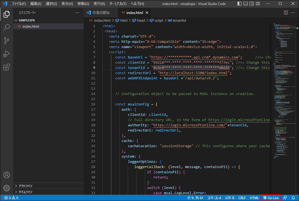Open the ターミナル(T) menu
Screen dimensions: 299x201
point(118,4)
